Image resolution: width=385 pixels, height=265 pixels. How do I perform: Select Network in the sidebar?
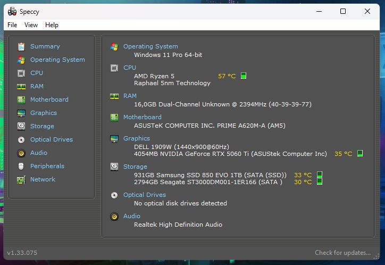pyautogui.click(x=43, y=179)
